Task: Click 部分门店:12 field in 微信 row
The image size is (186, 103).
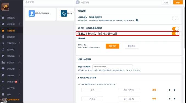Action: [x=129, y=90]
